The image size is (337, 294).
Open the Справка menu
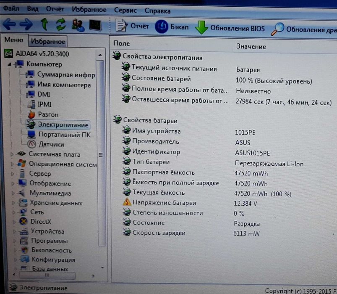pyautogui.click(x=157, y=11)
